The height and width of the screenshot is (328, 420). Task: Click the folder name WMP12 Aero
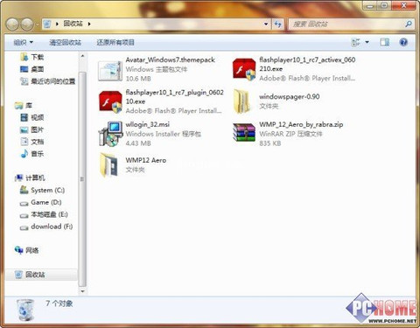[x=146, y=160]
